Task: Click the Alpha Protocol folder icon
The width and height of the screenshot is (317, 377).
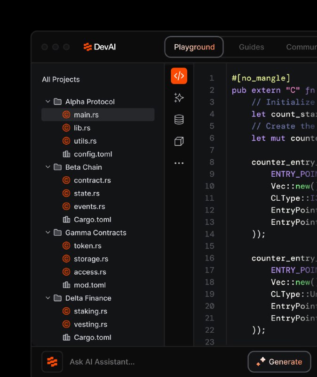Action: click(x=57, y=102)
